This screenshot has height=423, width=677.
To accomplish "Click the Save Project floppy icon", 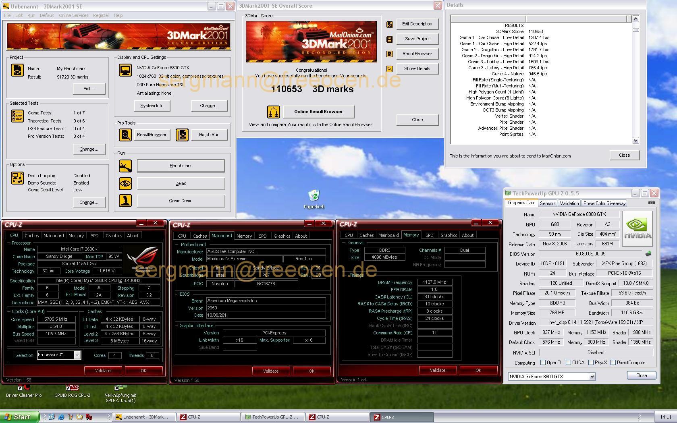I will pos(390,39).
